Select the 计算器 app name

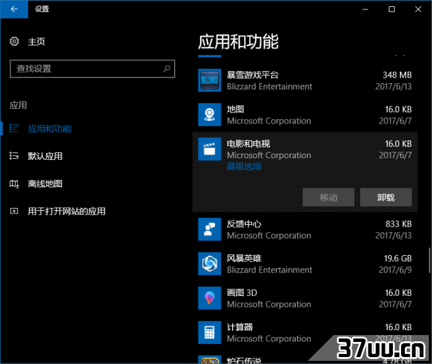[240, 327]
